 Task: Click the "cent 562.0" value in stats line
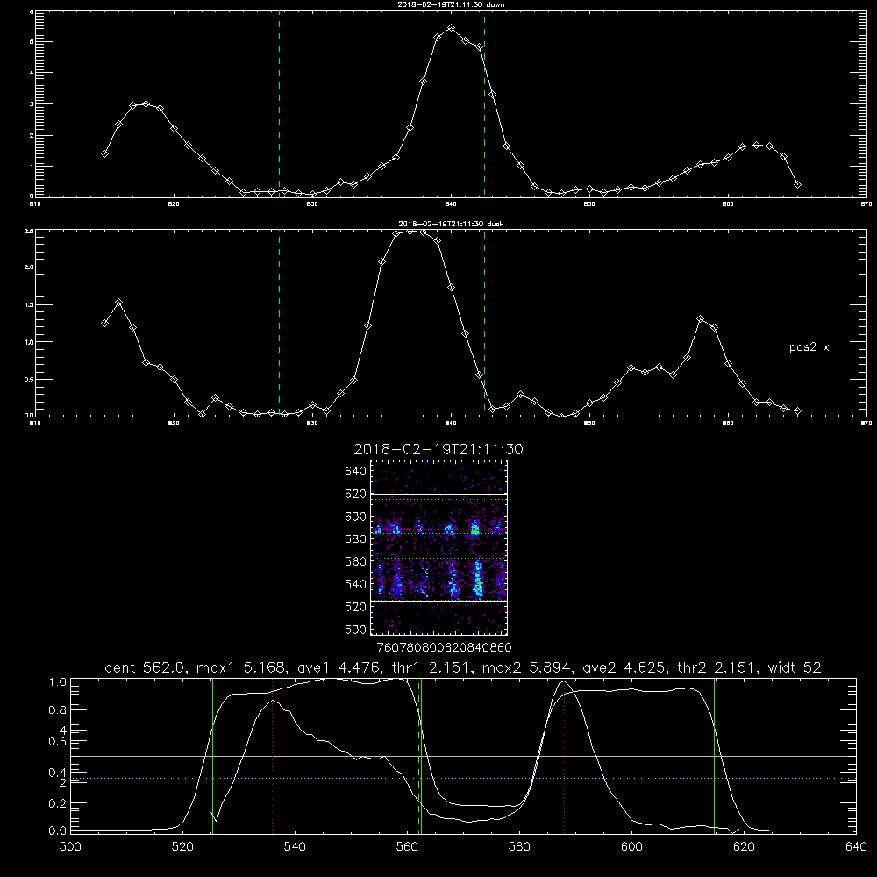[x=145, y=667]
